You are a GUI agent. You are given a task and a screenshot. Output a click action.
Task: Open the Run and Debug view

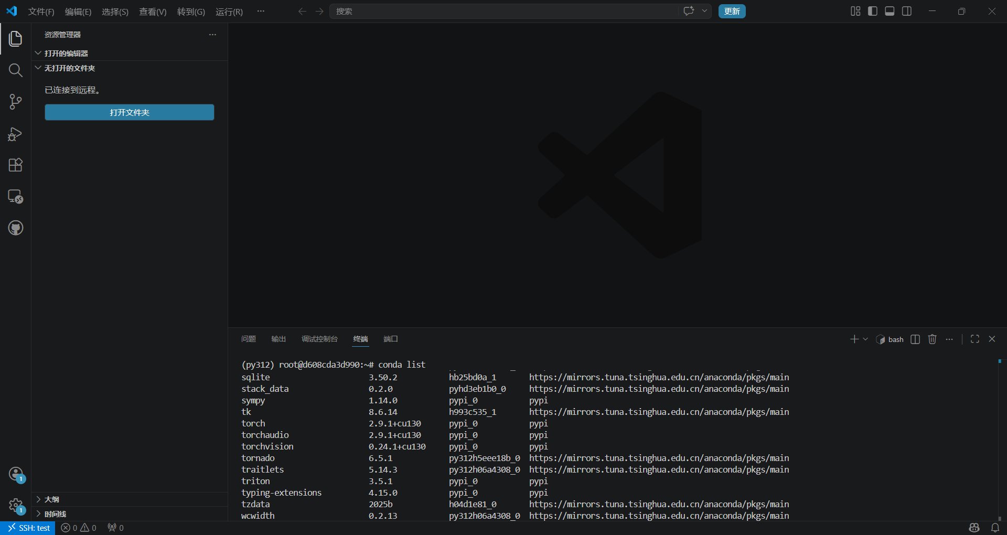[16, 134]
